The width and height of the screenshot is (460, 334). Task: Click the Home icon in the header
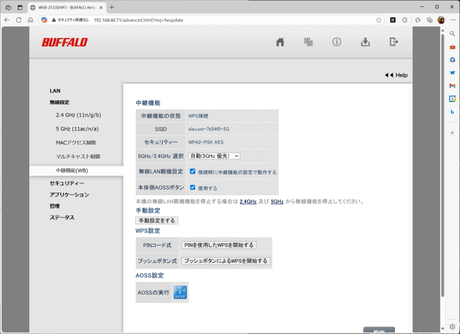point(280,41)
